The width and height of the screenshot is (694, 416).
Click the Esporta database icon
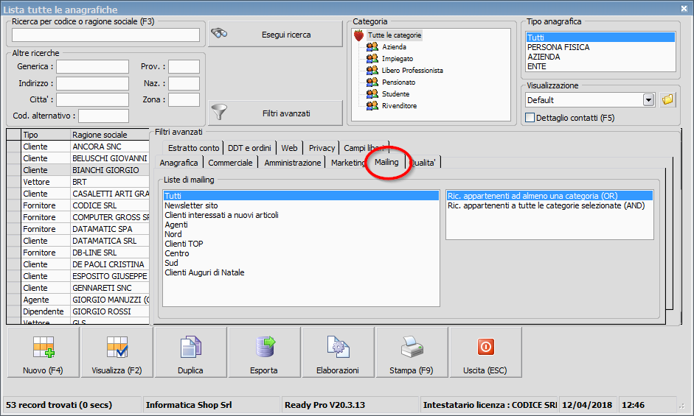point(265,347)
